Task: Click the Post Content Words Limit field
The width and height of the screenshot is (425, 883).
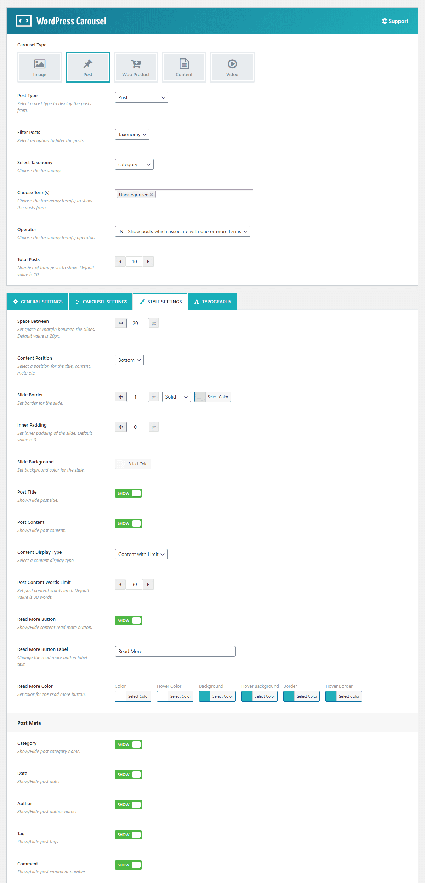Action: [x=134, y=584]
